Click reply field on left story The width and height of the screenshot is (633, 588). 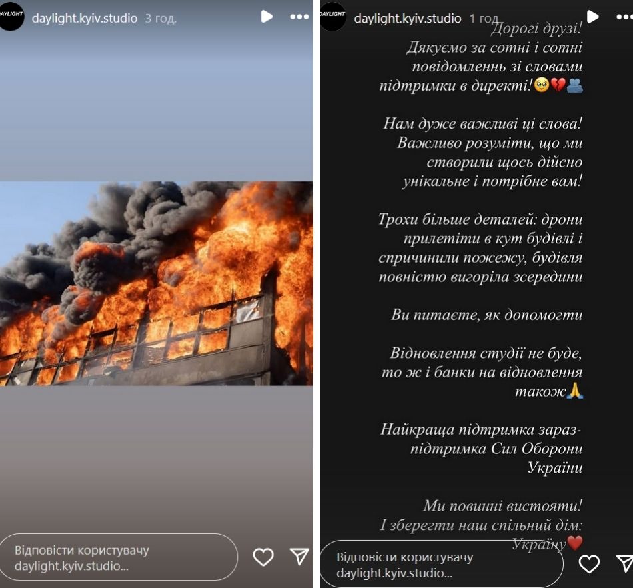[119, 557]
